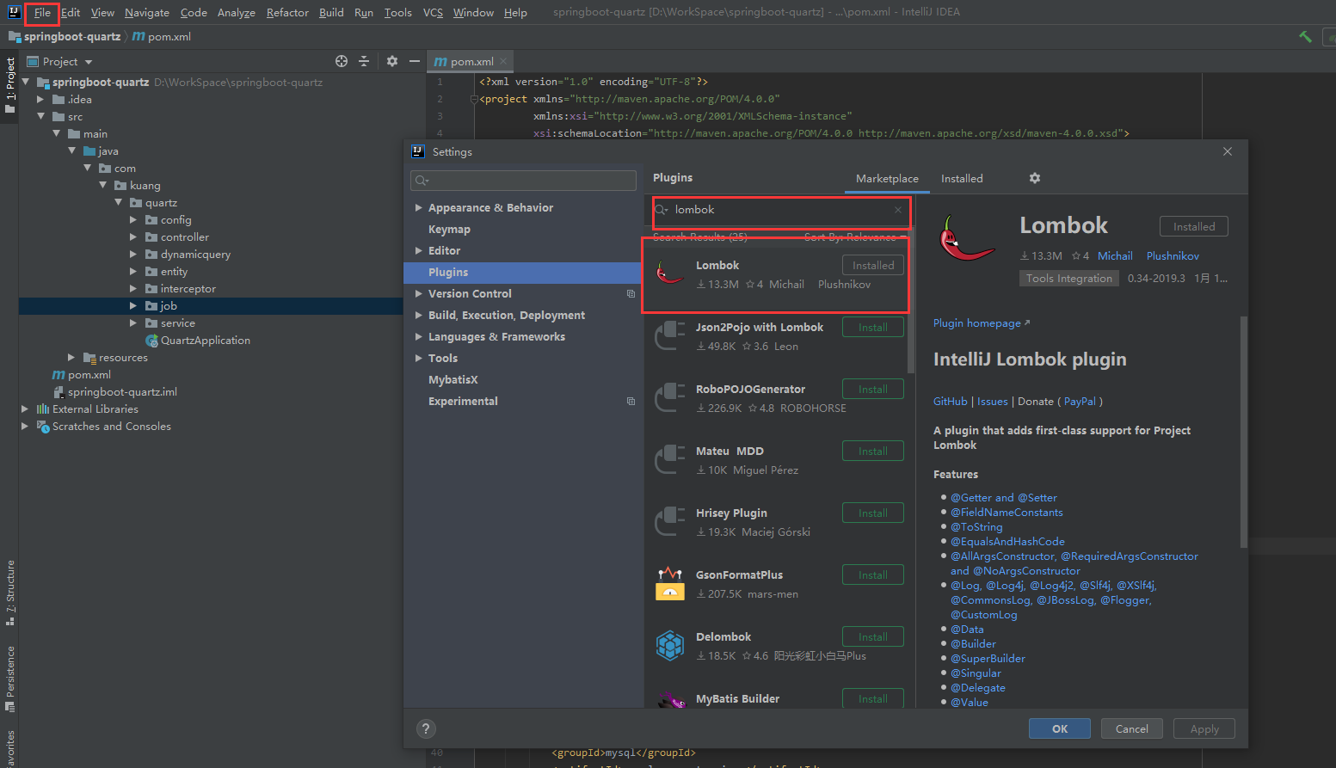Expand the resources folder
Viewport: 1336px width, 768px height.
point(71,358)
